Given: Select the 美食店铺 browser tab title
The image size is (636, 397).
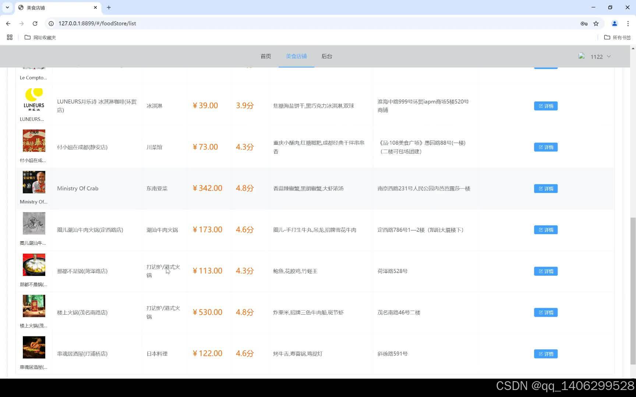Looking at the screenshot, I should click(x=36, y=8).
